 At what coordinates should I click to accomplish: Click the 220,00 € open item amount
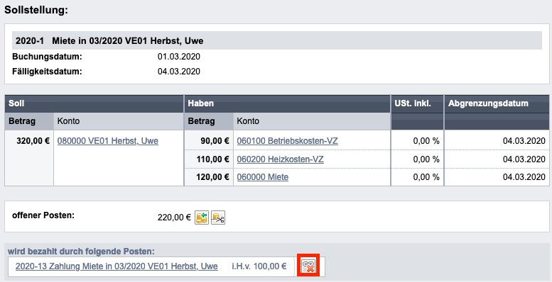point(174,218)
